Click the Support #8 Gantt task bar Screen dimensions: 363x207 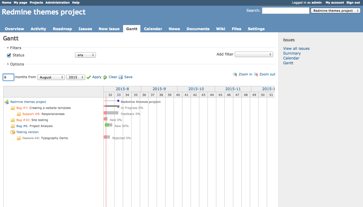111,113
